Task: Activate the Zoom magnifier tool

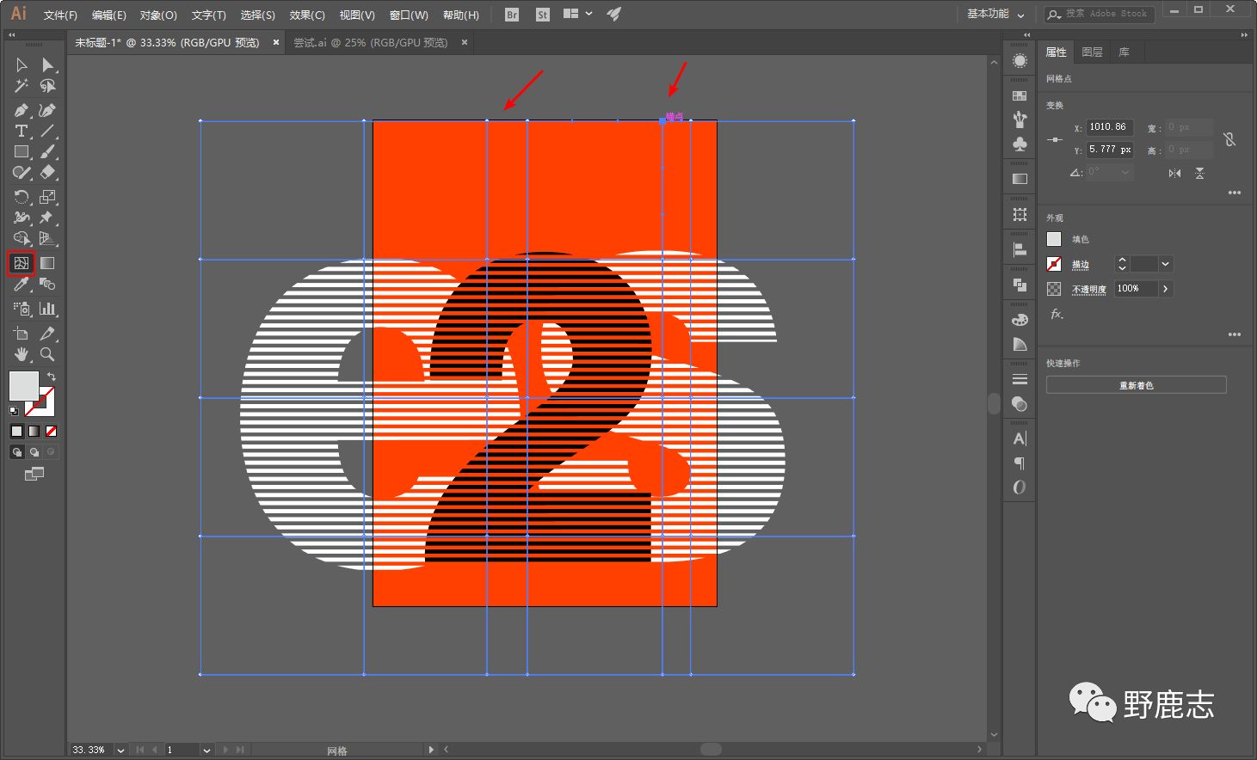Action: coord(47,354)
